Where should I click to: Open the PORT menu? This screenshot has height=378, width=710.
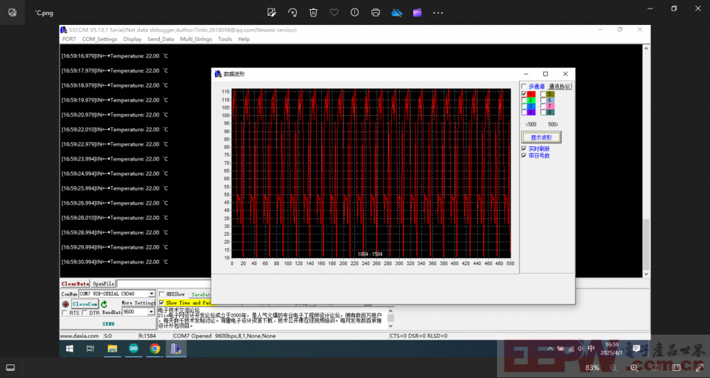pyautogui.click(x=69, y=39)
